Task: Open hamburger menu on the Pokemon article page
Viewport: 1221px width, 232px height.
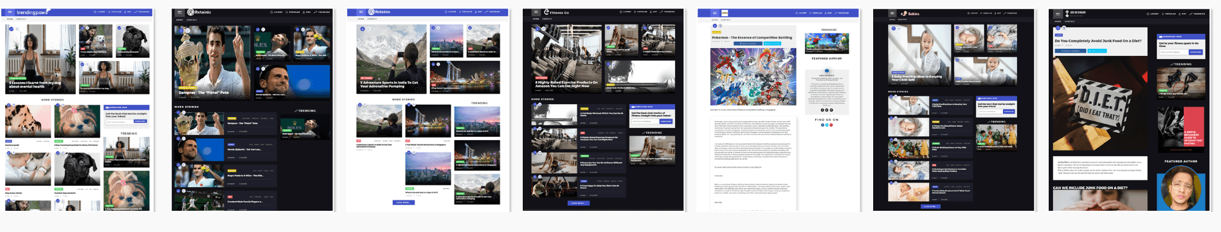Action: pyautogui.click(x=714, y=13)
